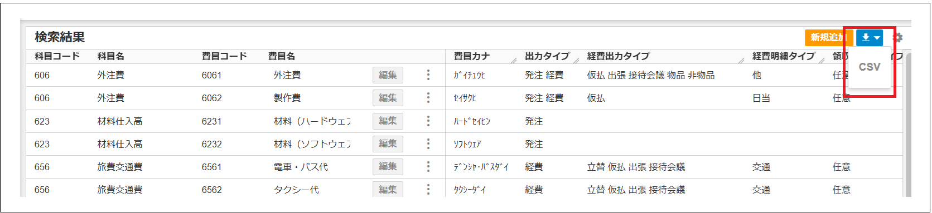Click the 出力タイプ column header
The image size is (932, 213).
(547, 56)
